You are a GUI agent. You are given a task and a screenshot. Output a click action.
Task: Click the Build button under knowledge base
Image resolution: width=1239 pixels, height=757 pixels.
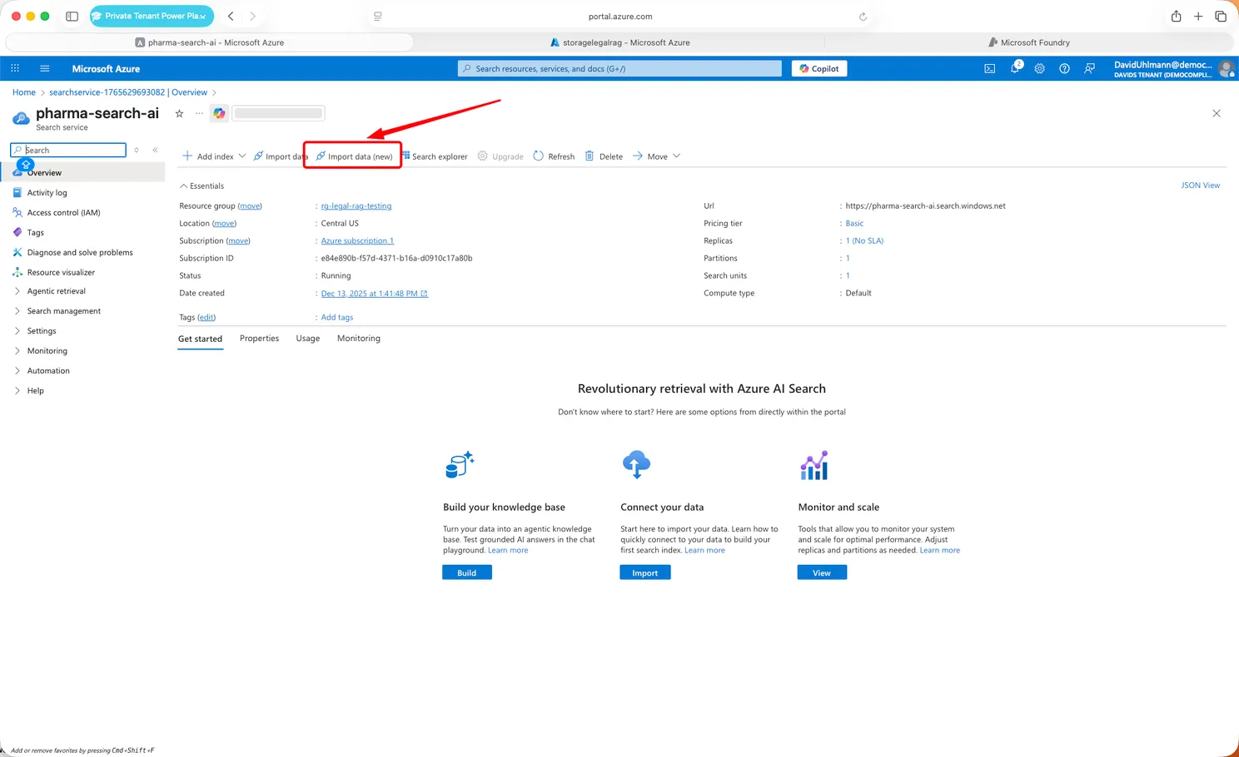click(x=467, y=572)
